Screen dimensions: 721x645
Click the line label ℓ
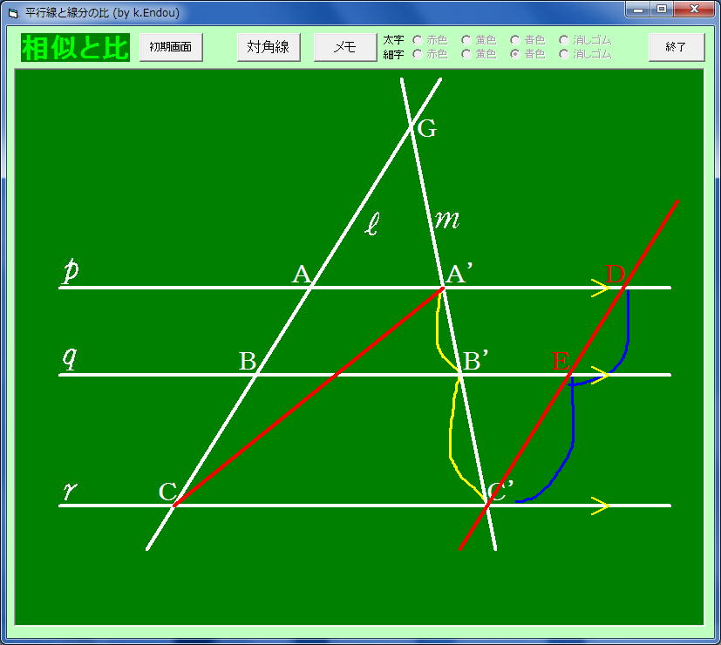coord(372,224)
